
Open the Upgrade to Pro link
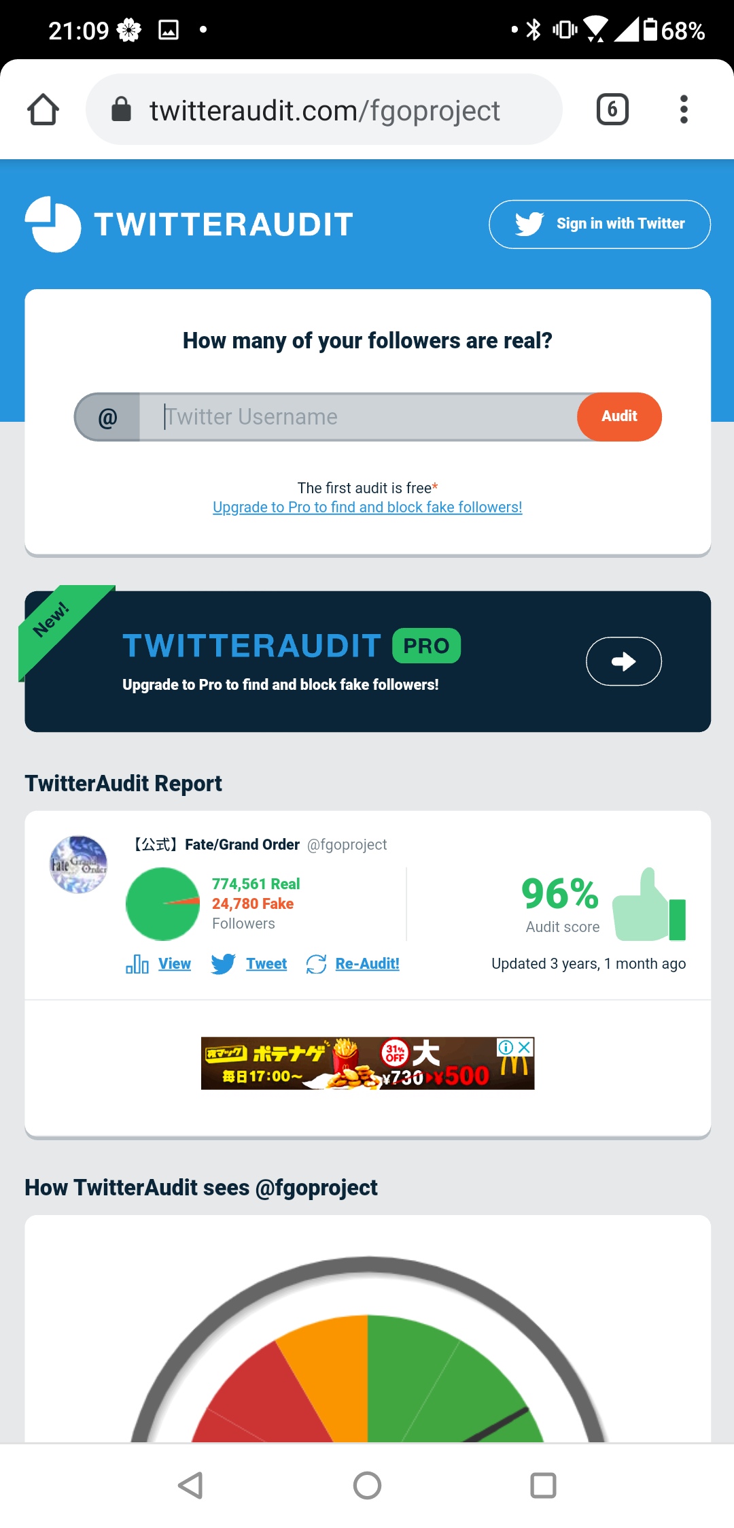click(x=368, y=507)
